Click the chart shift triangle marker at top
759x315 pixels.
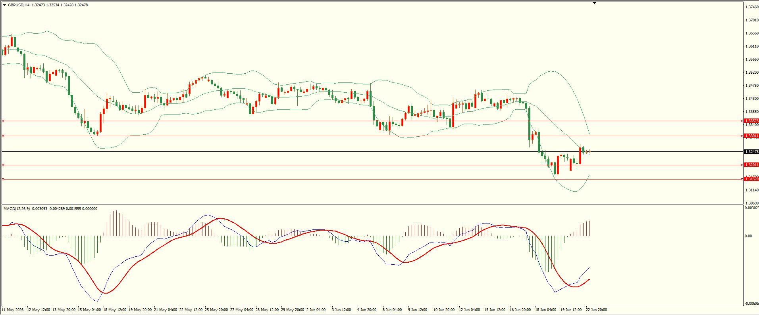tap(594, 3)
